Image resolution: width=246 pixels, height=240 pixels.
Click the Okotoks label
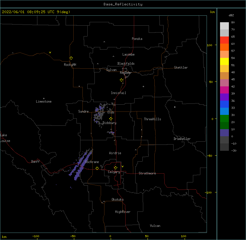118,200
